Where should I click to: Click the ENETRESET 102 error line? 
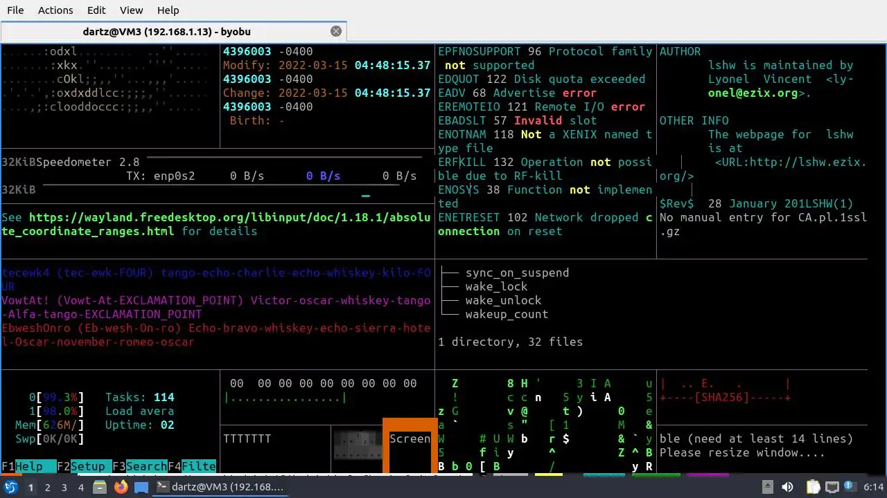tap(545, 224)
